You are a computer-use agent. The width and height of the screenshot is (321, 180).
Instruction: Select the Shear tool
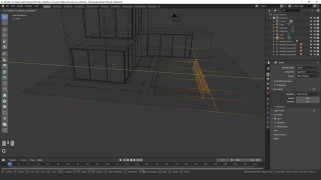click(5, 124)
